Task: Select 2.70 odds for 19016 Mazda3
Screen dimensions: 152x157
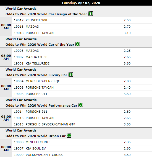Action: (x=127, y=27)
